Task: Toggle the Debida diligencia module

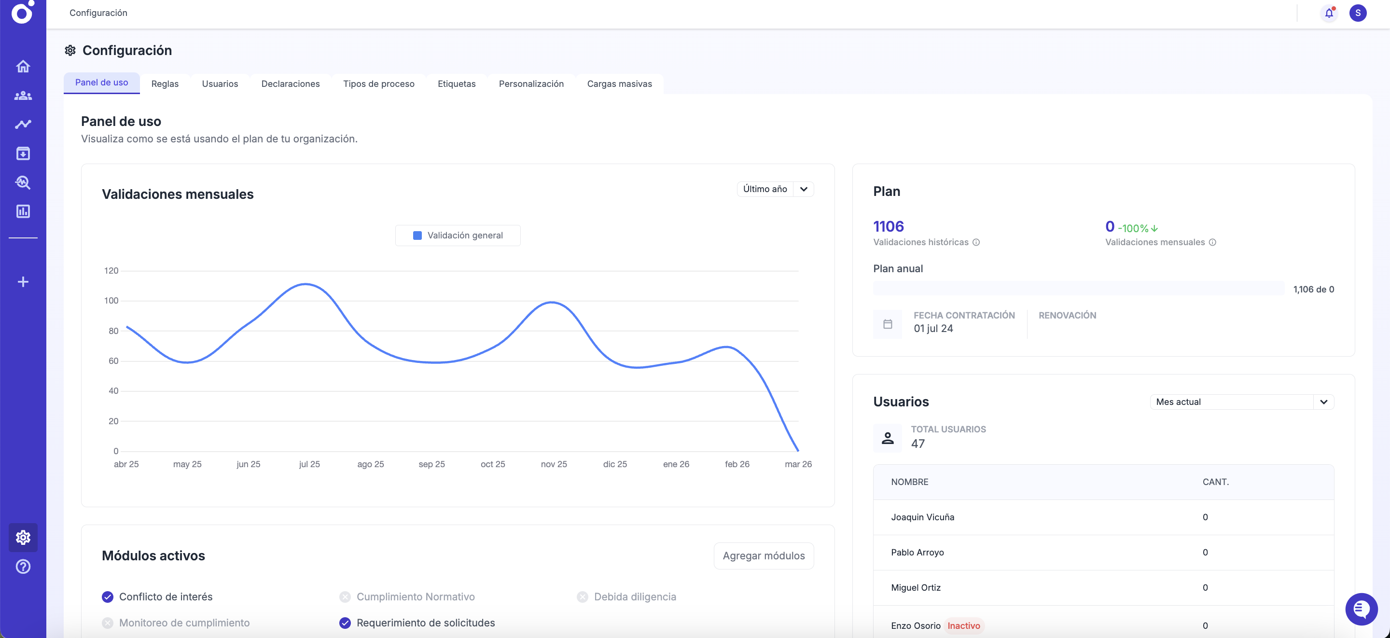Action: pos(583,596)
